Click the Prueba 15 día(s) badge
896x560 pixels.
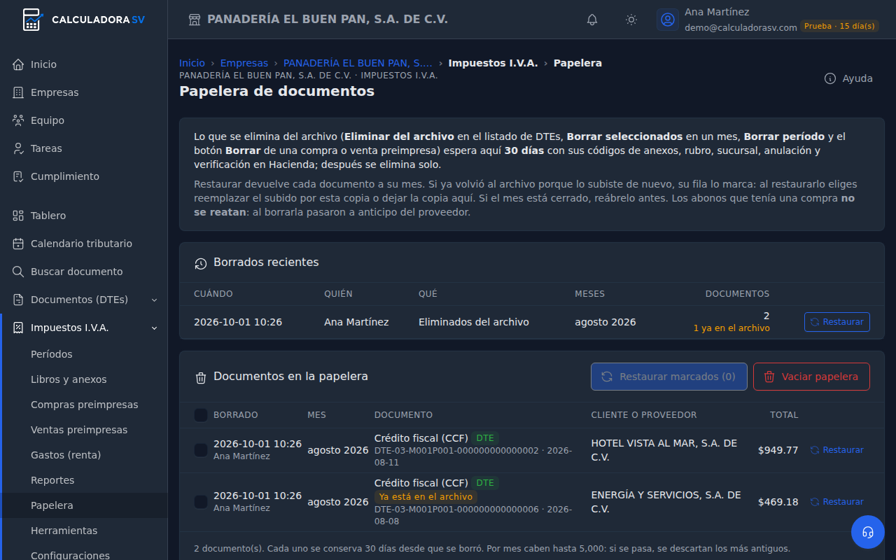pyautogui.click(x=839, y=26)
